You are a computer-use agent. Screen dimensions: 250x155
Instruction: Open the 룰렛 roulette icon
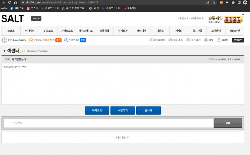(206, 40)
